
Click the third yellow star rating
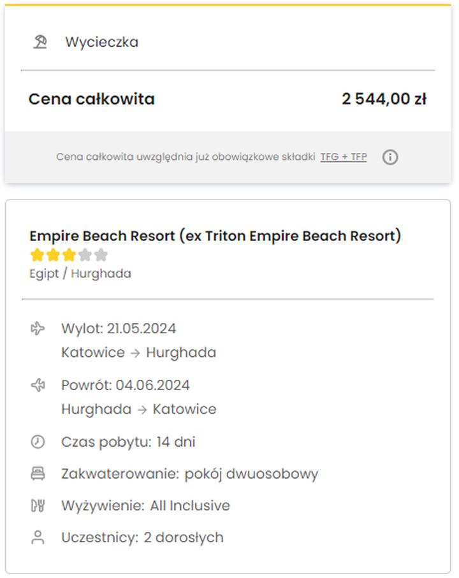[68, 254]
